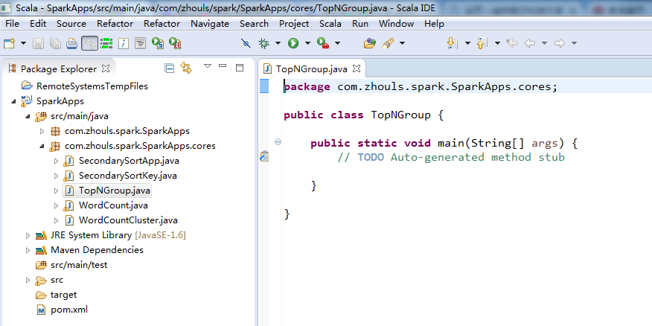Open the Window menu
652x326 pixels.
(x=396, y=24)
